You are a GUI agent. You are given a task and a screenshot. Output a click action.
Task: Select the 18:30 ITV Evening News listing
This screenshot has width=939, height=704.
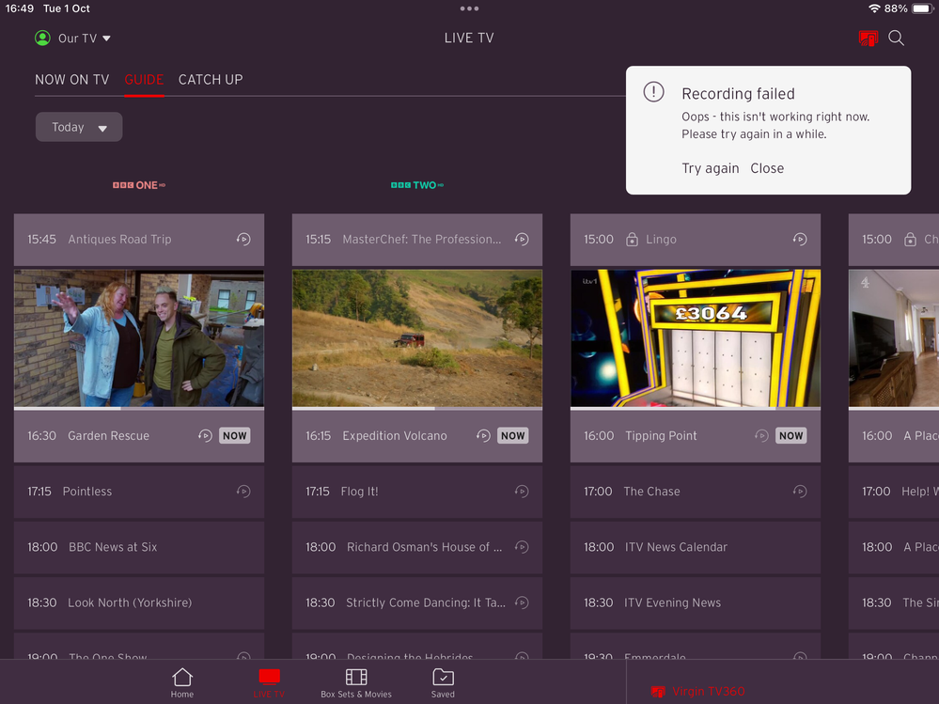696,602
